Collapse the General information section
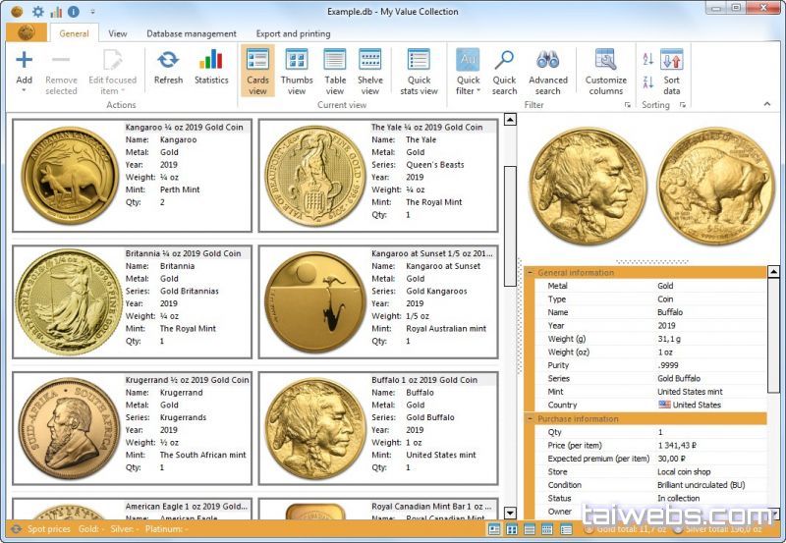 (531, 273)
